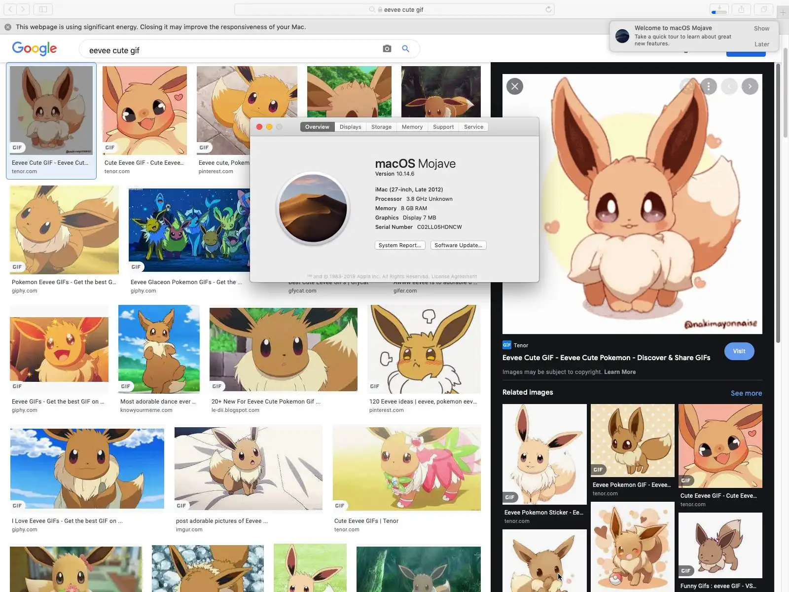This screenshot has width=789, height=592.
Task: Open the preview panel's three-dot menu
Action: coord(709,86)
